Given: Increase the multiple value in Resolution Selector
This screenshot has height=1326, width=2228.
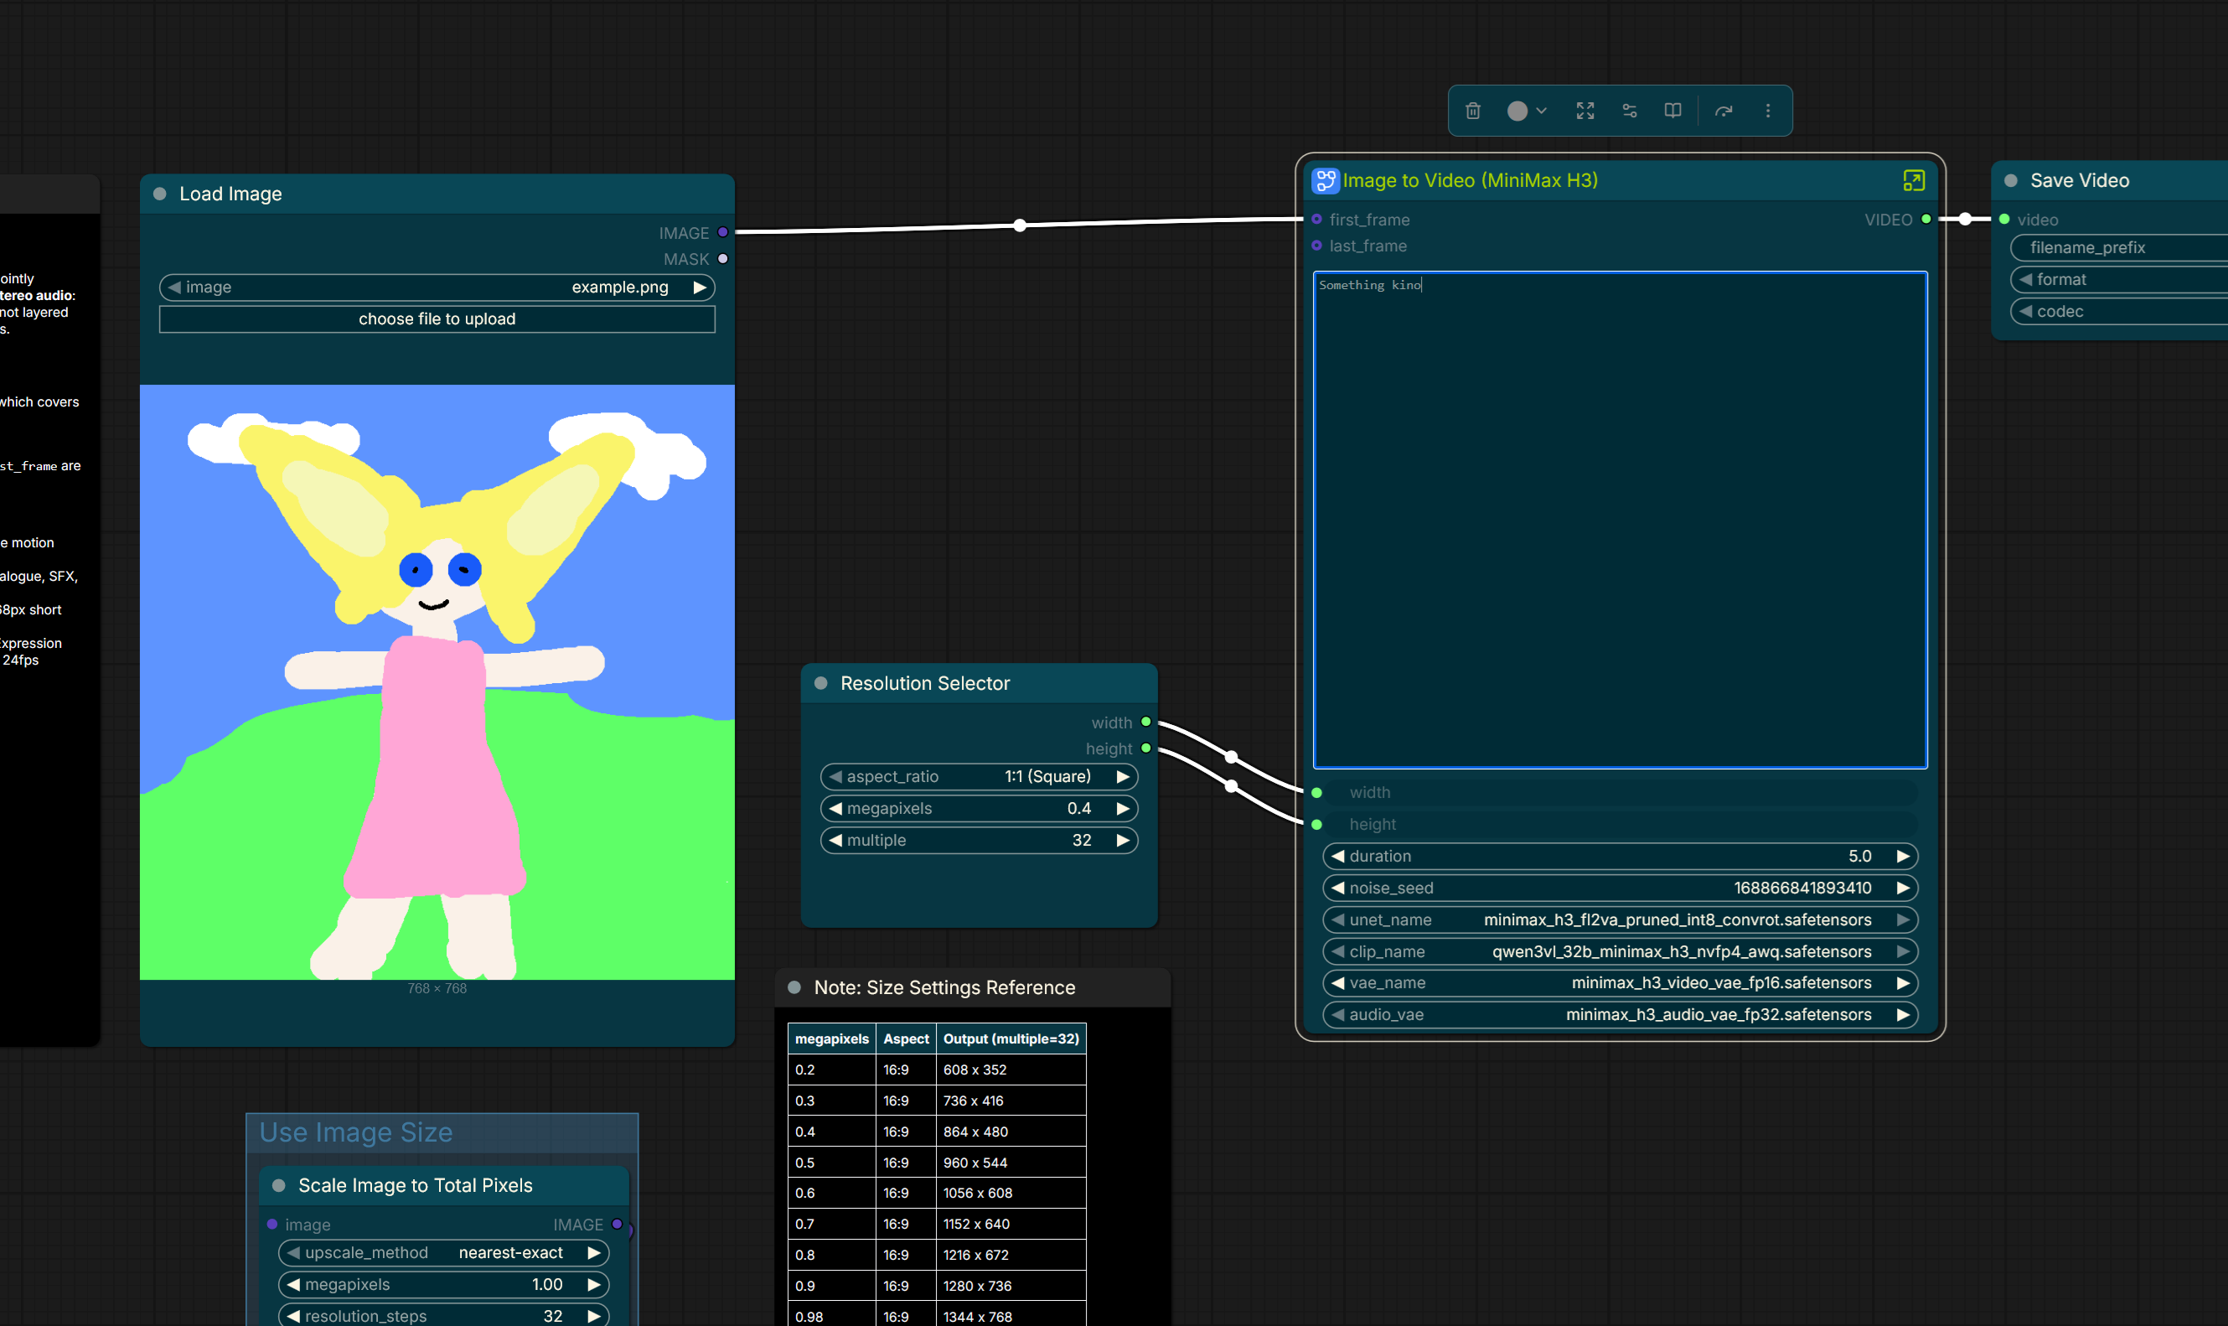Looking at the screenshot, I should pos(1123,840).
